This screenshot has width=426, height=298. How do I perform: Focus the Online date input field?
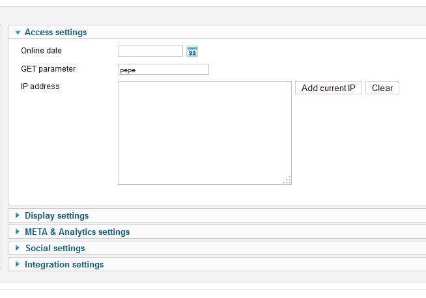150,51
